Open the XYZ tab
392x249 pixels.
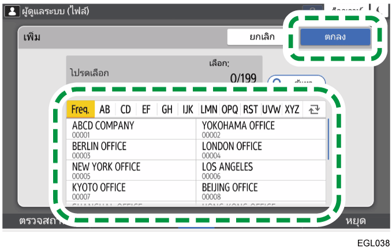tap(293, 109)
